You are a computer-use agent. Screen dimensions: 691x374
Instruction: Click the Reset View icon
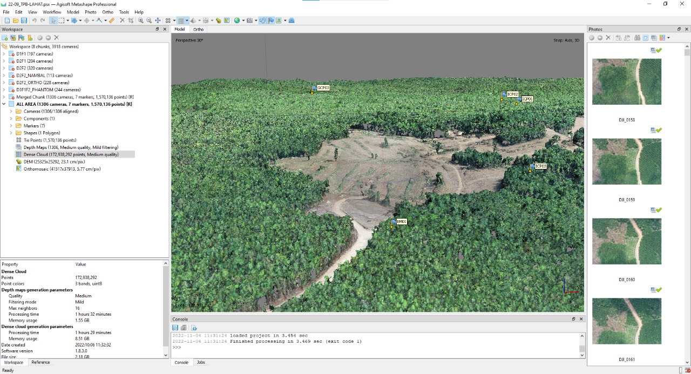click(158, 21)
